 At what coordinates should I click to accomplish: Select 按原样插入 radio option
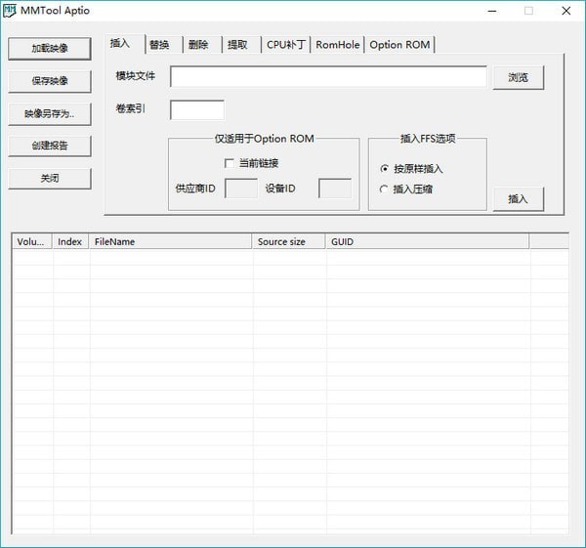[x=384, y=169]
